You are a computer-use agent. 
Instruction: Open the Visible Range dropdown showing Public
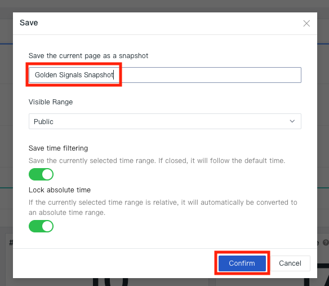(165, 121)
